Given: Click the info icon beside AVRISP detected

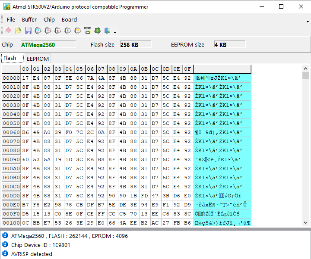Looking at the screenshot, I should coord(5,253).
